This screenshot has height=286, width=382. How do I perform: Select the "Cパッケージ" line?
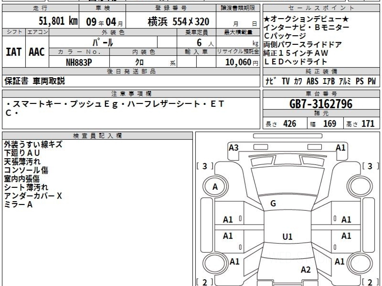[x=285, y=36]
